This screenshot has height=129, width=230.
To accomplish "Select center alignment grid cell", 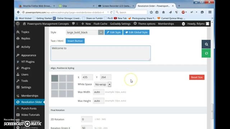I will click(62, 86).
